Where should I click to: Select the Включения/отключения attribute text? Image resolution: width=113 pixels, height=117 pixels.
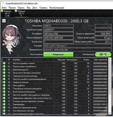coord(24,92)
